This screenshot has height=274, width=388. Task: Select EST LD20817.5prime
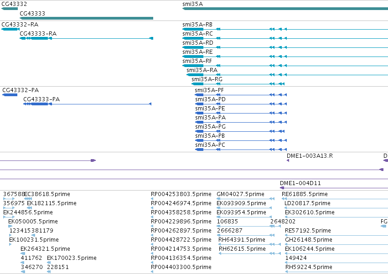[x=308, y=203]
